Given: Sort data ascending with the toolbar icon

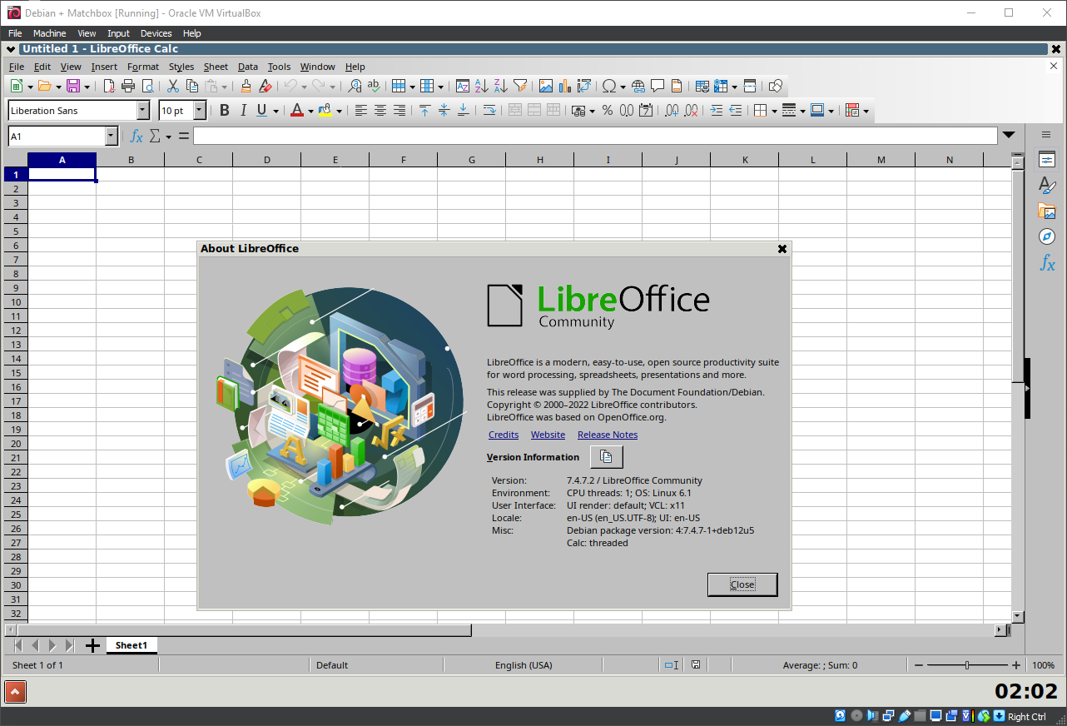Looking at the screenshot, I should (x=481, y=86).
